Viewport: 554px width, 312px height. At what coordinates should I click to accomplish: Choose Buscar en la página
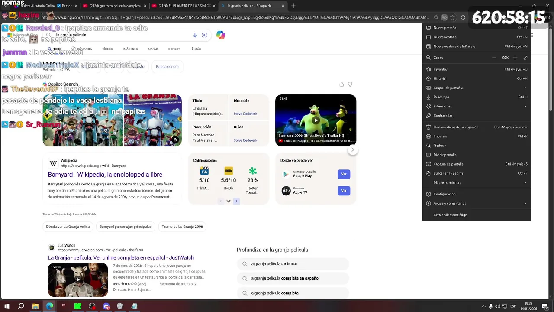[477, 173]
